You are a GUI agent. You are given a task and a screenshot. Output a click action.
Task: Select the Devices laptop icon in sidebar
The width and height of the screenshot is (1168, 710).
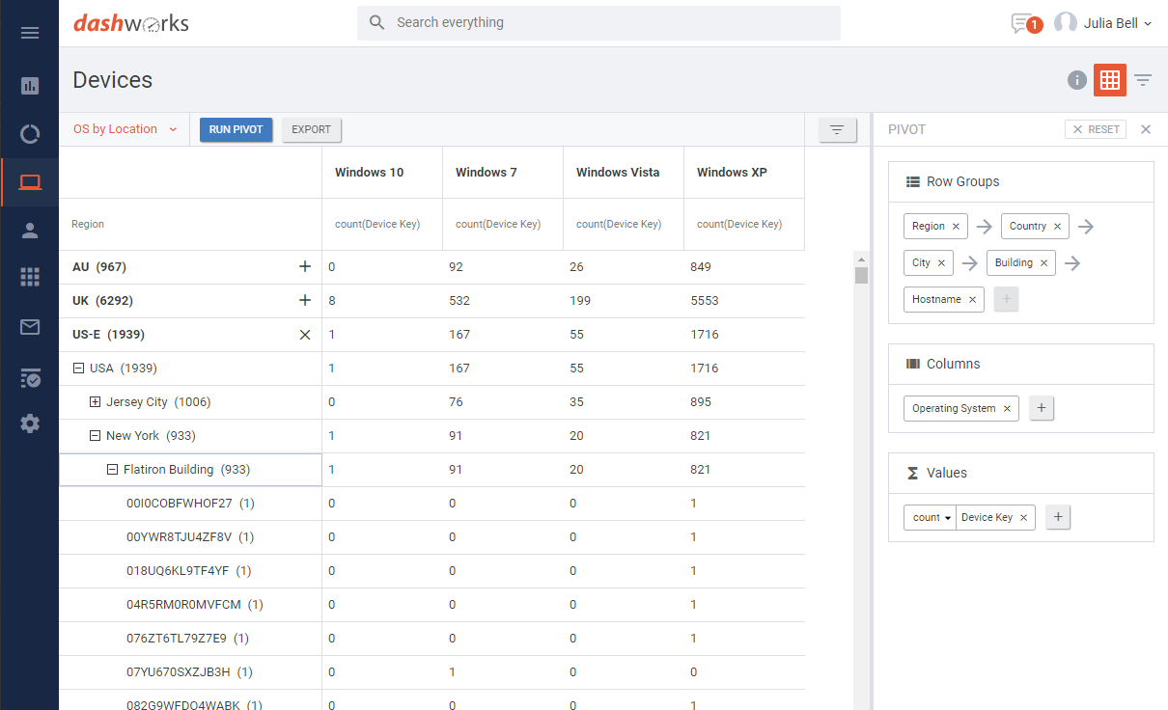click(30, 182)
